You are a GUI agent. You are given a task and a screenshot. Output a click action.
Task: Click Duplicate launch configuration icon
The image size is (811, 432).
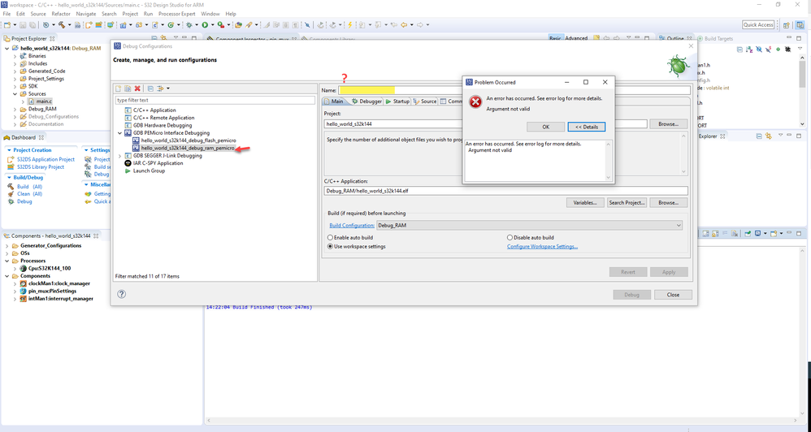pyautogui.click(x=128, y=89)
